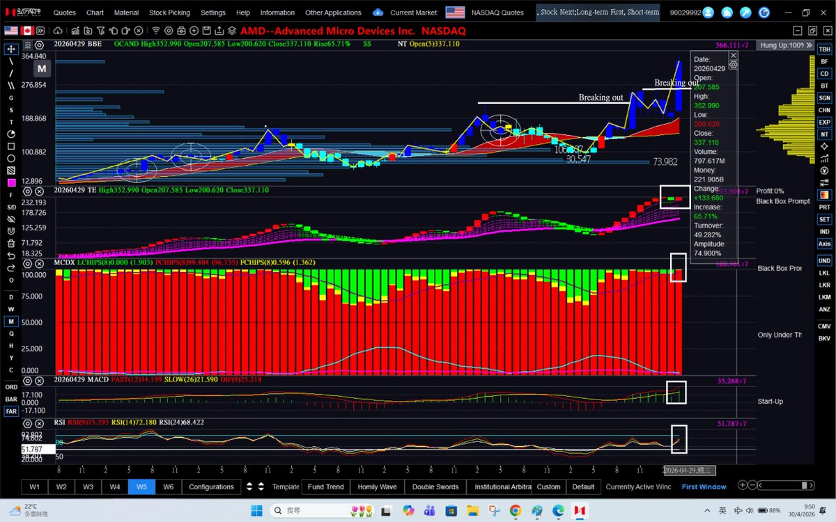The image size is (836, 522).
Task: Toggle hide drawings eye-slash icon
Action: [x=11, y=219]
